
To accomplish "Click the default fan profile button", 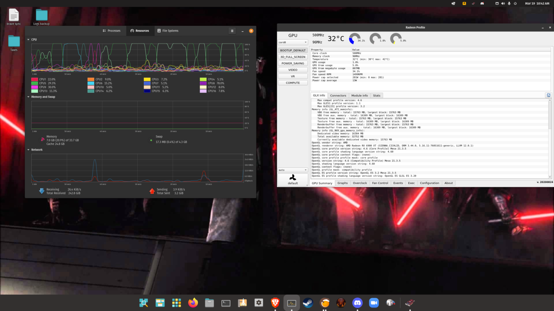I will coord(293,179).
